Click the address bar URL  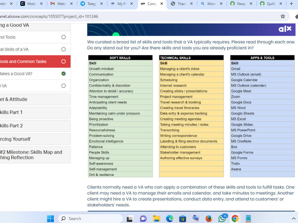tap(49, 16)
